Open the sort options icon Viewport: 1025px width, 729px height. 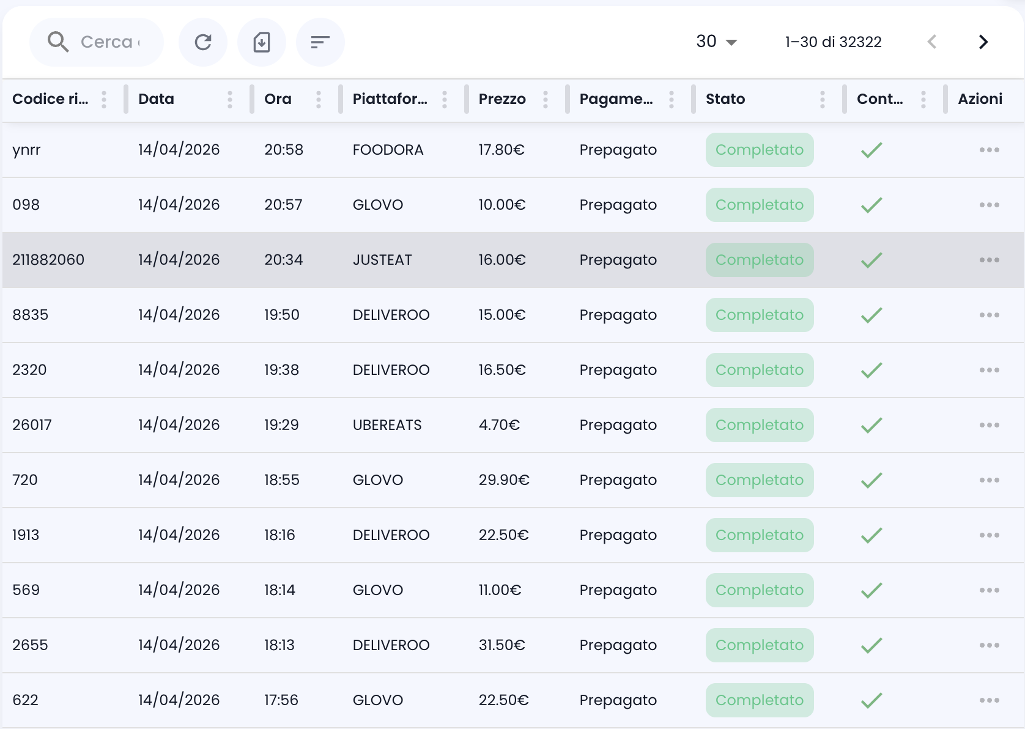click(320, 42)
